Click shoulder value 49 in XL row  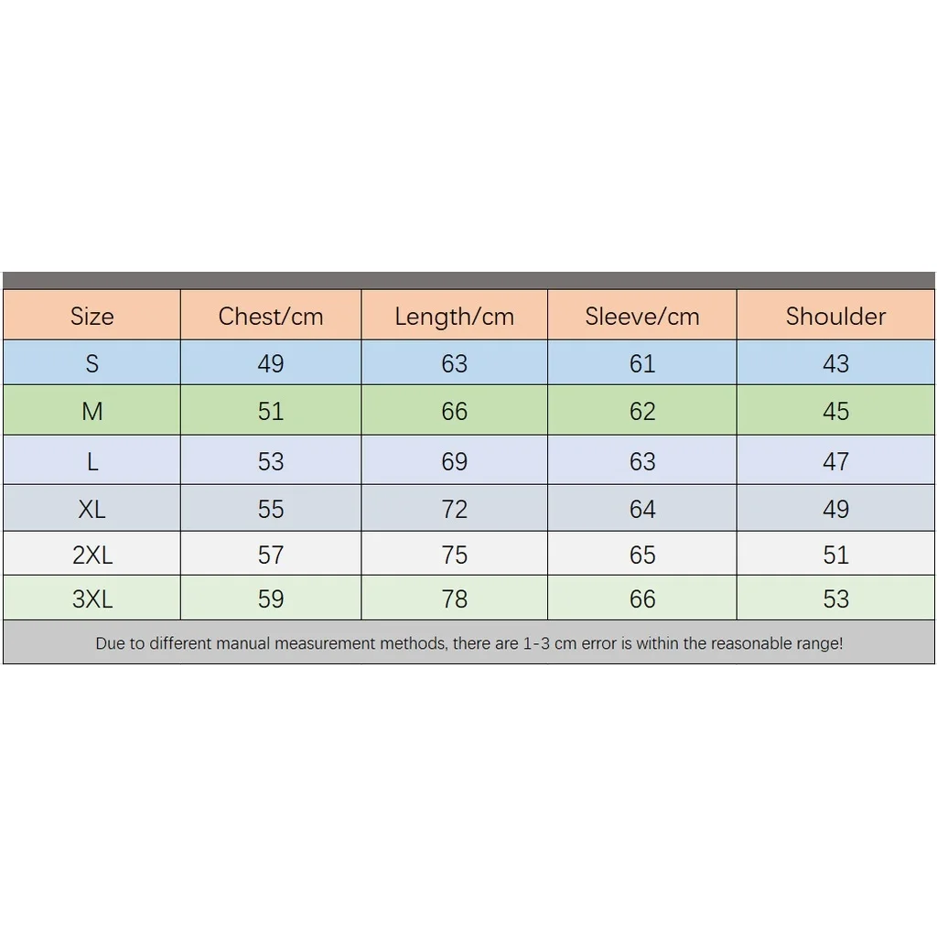coord(835,509)
